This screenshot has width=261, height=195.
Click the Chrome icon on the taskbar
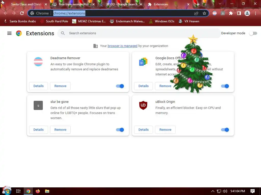pyautogui.click(x=28, y=191)
